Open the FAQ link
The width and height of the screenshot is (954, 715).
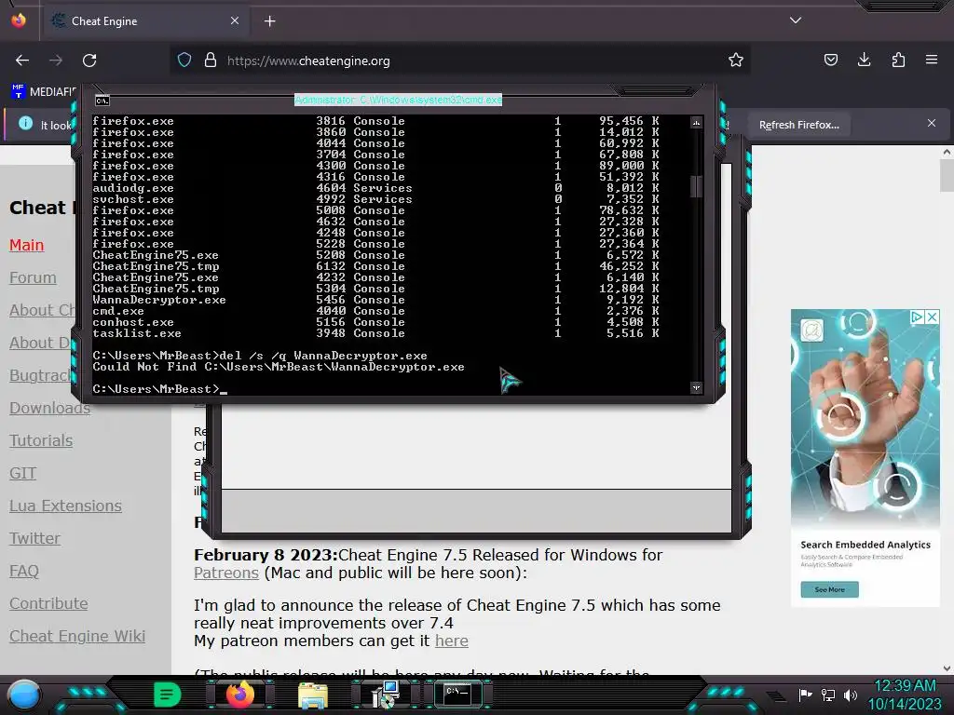point(23,571)
